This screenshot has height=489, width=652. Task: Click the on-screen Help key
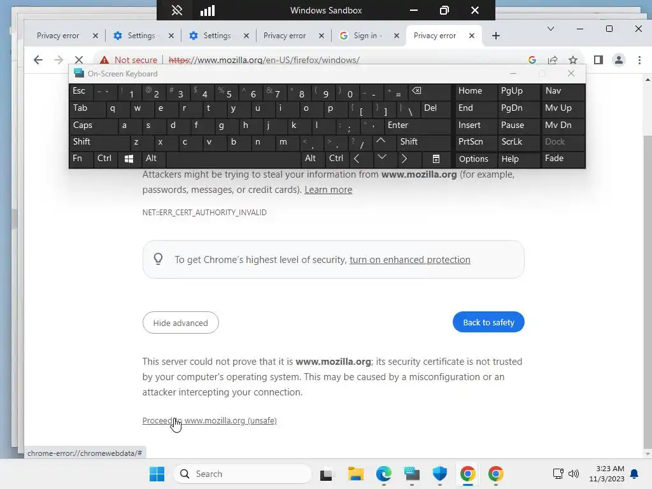pyautogui.click(x=518, y=159)
